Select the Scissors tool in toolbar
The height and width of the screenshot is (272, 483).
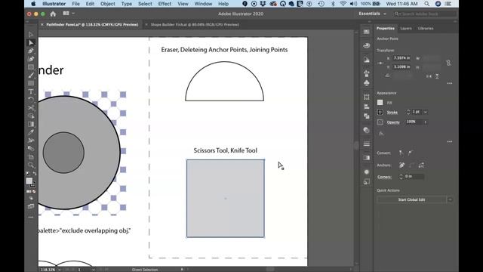pos(31,108)
